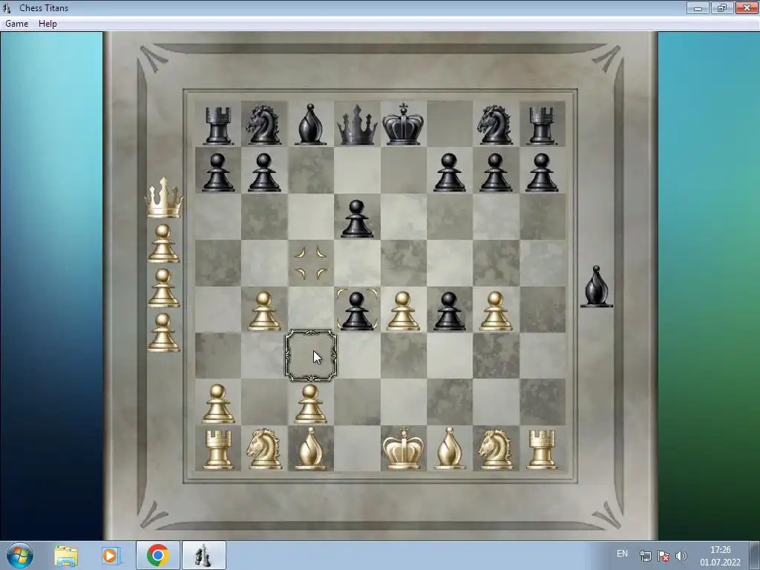Viewport: 760px width, 570px height.
Task: Select the black pawn on h7
Action: pyautogui.click(x=541, y=172)
